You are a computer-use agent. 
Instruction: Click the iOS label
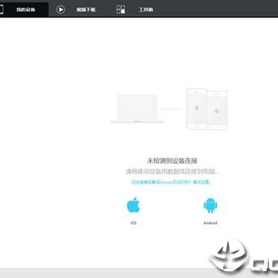(134, 223)
